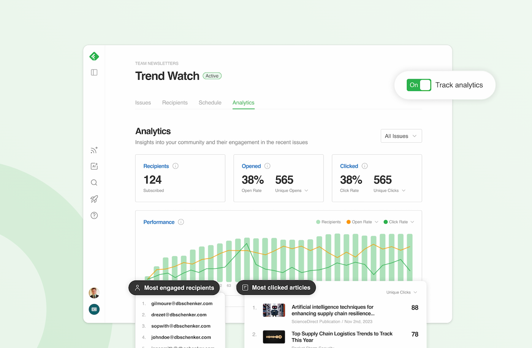Expand the Unique Clicks dropdown under Clicked

point(390,191)
